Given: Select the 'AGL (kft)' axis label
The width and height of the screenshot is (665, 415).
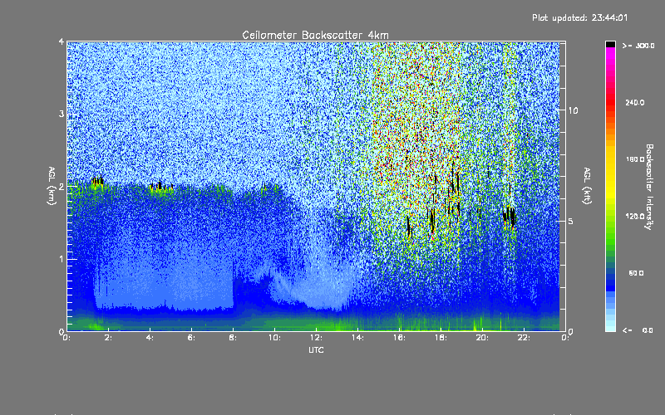Looking at the screenshot, I should 587,186.
